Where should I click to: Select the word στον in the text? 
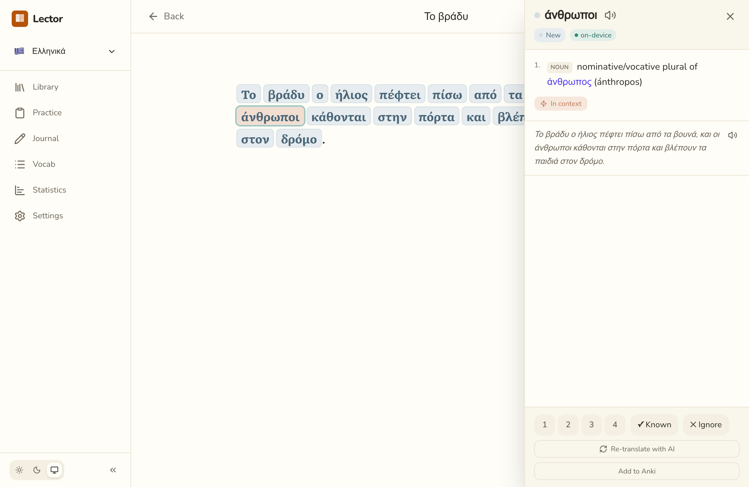point(255,138)
